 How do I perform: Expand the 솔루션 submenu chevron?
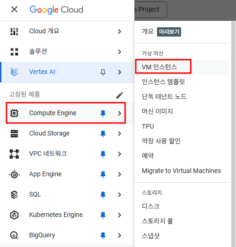coord(120,52)
